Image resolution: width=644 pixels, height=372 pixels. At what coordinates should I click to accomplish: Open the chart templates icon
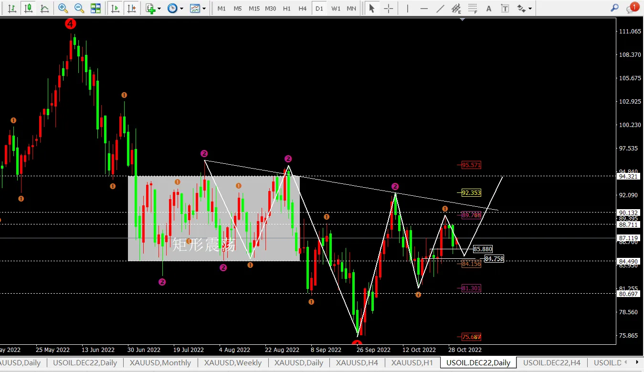[195, 8]
